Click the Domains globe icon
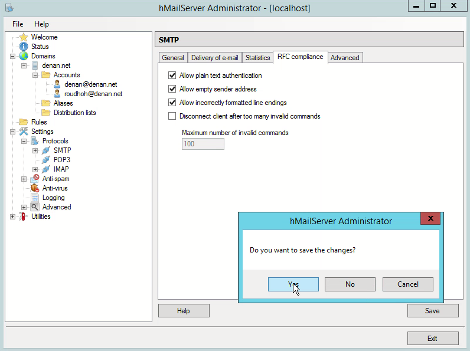This screenshot has width=470, height=351. [24, 56]
